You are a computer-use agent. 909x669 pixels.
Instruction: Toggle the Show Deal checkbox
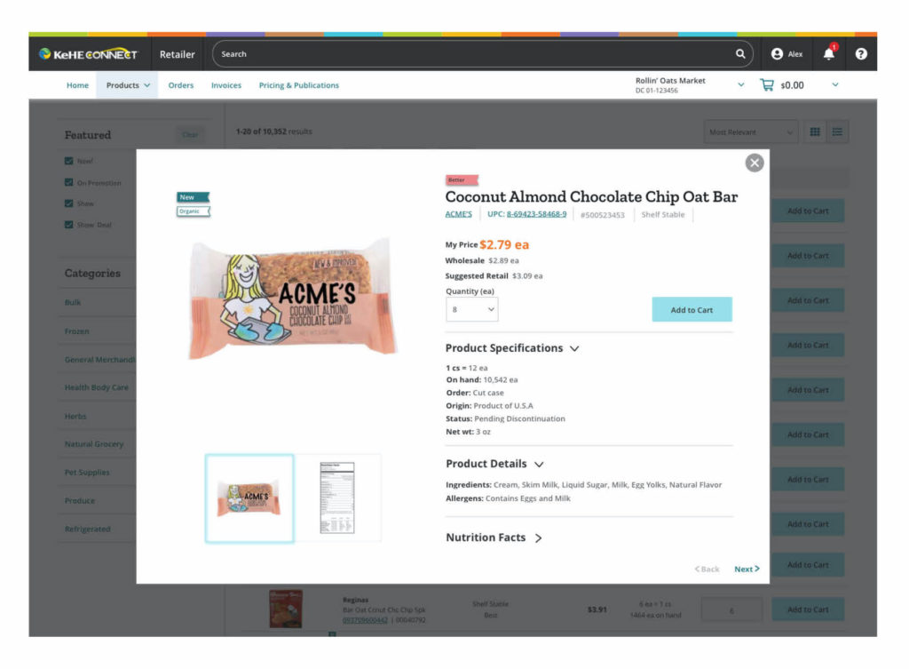point(69,225)
